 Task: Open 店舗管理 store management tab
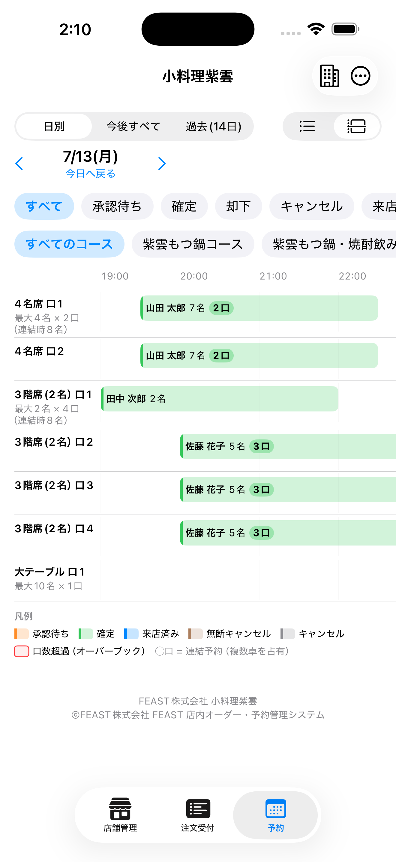tap(120, 815)
